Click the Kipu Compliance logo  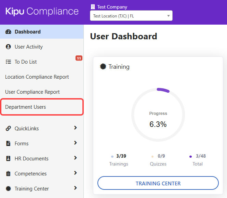click(x=42, y=11)
